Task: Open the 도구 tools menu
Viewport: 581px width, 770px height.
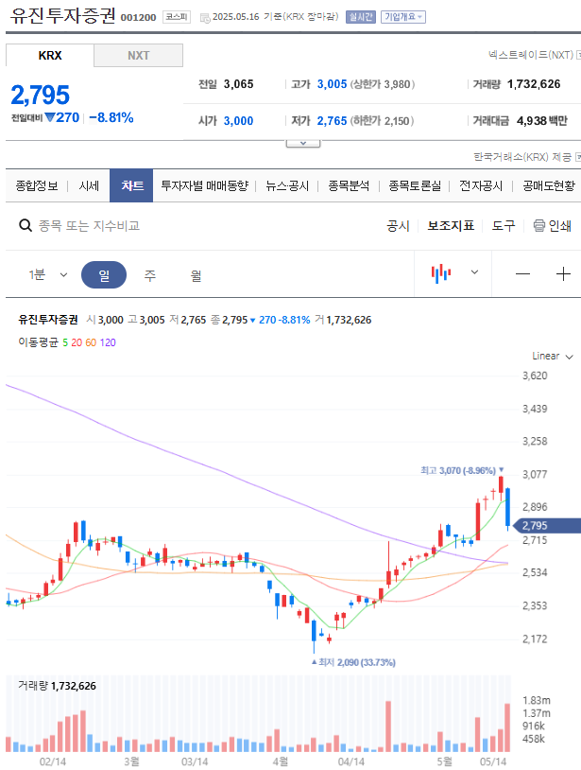Action: tap(504, 225)
